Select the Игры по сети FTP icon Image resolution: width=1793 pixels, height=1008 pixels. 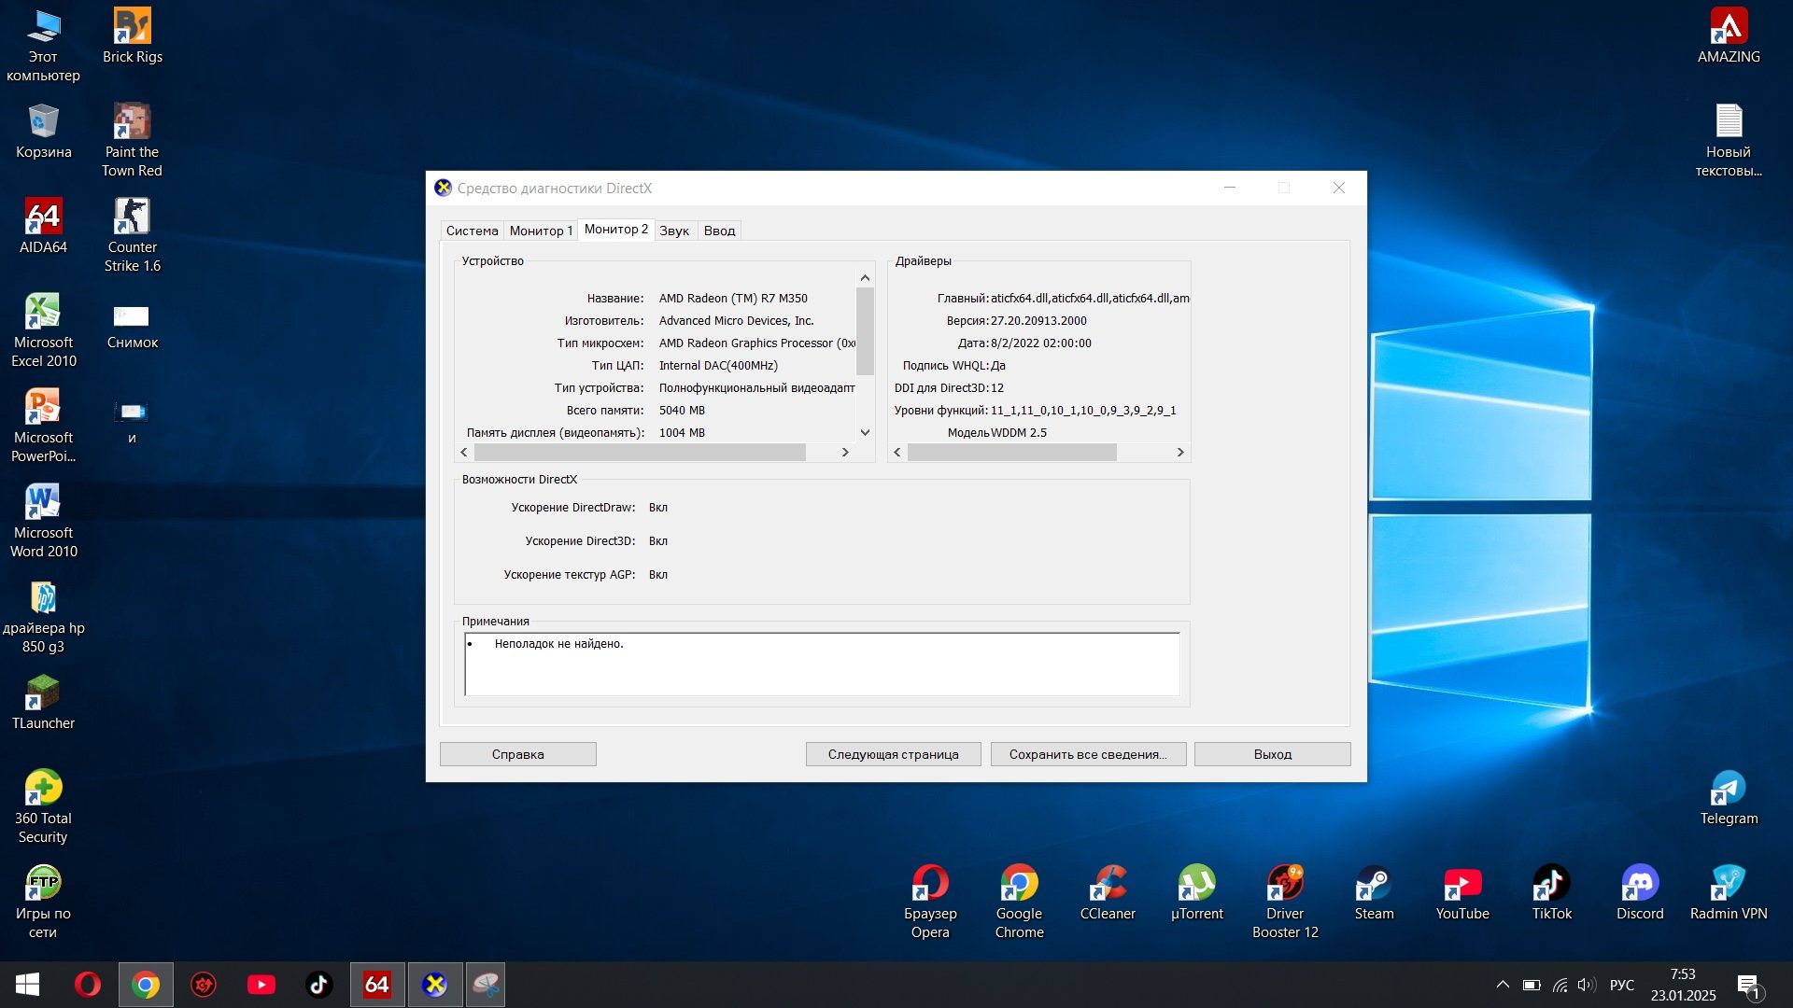[x=43, y=902]
